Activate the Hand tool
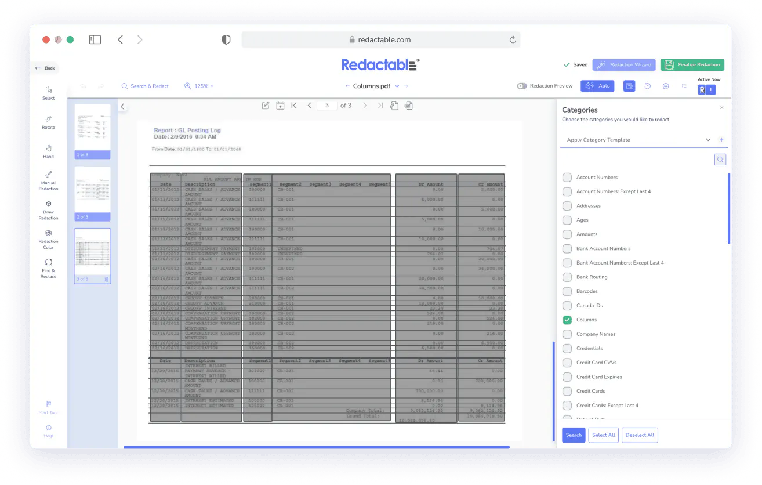Viewport: 762px width, 485px height. point(49,151)
